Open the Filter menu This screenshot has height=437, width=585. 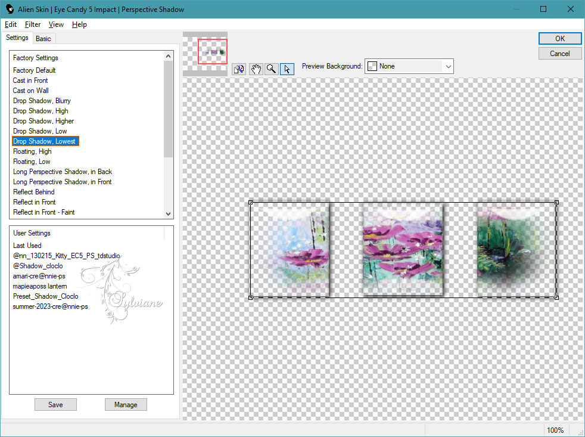tap(32, 24)
